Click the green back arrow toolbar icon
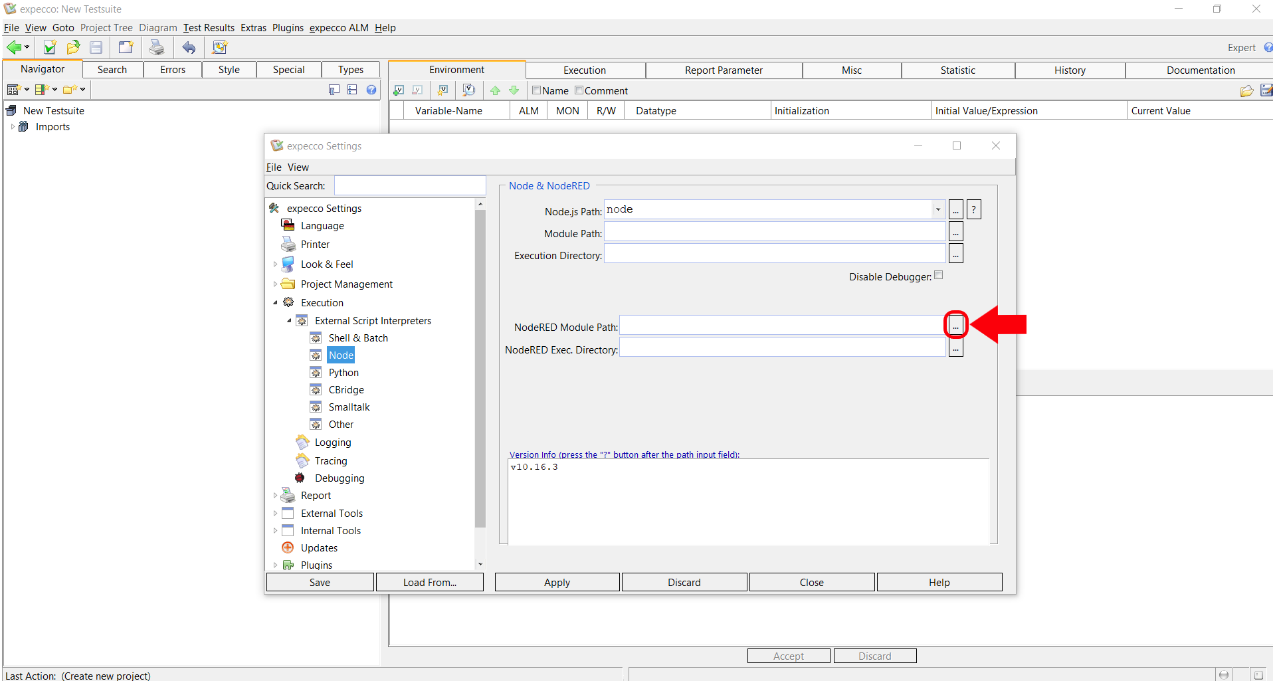 (x=14, y=47)
